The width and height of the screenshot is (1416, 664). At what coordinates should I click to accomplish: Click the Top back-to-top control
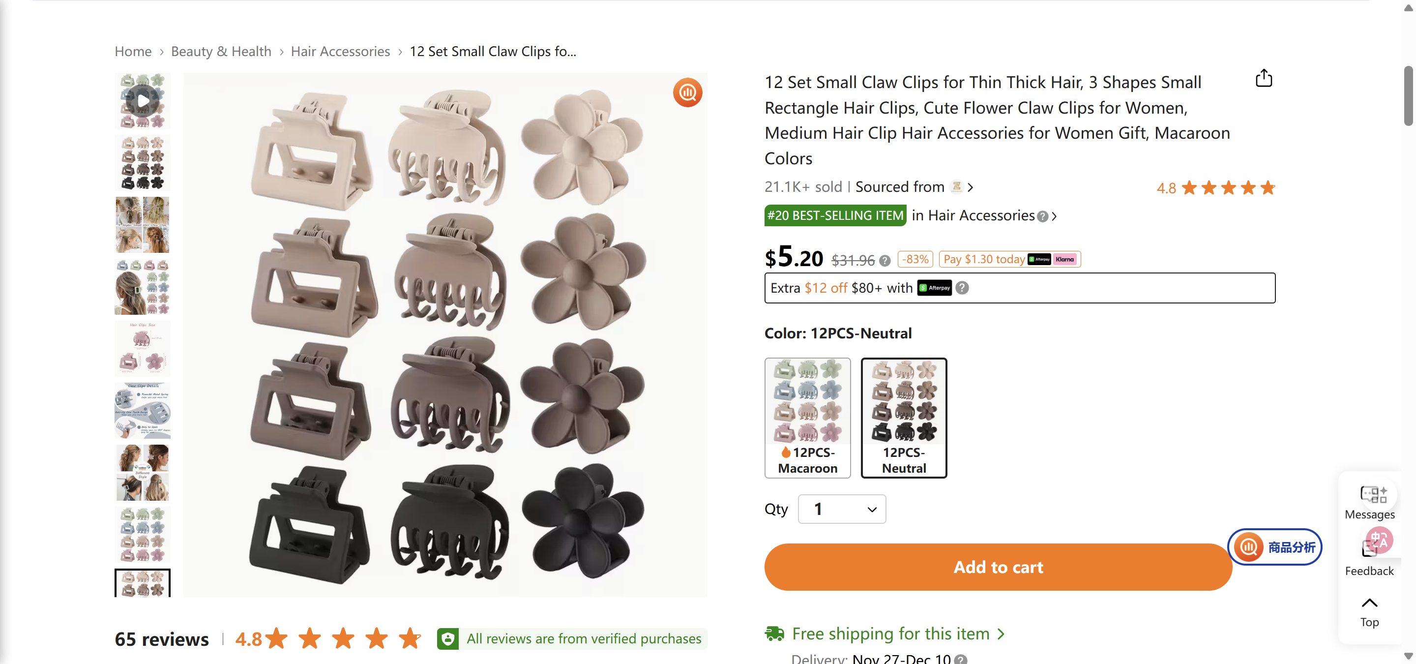(x=1369, y=610)
